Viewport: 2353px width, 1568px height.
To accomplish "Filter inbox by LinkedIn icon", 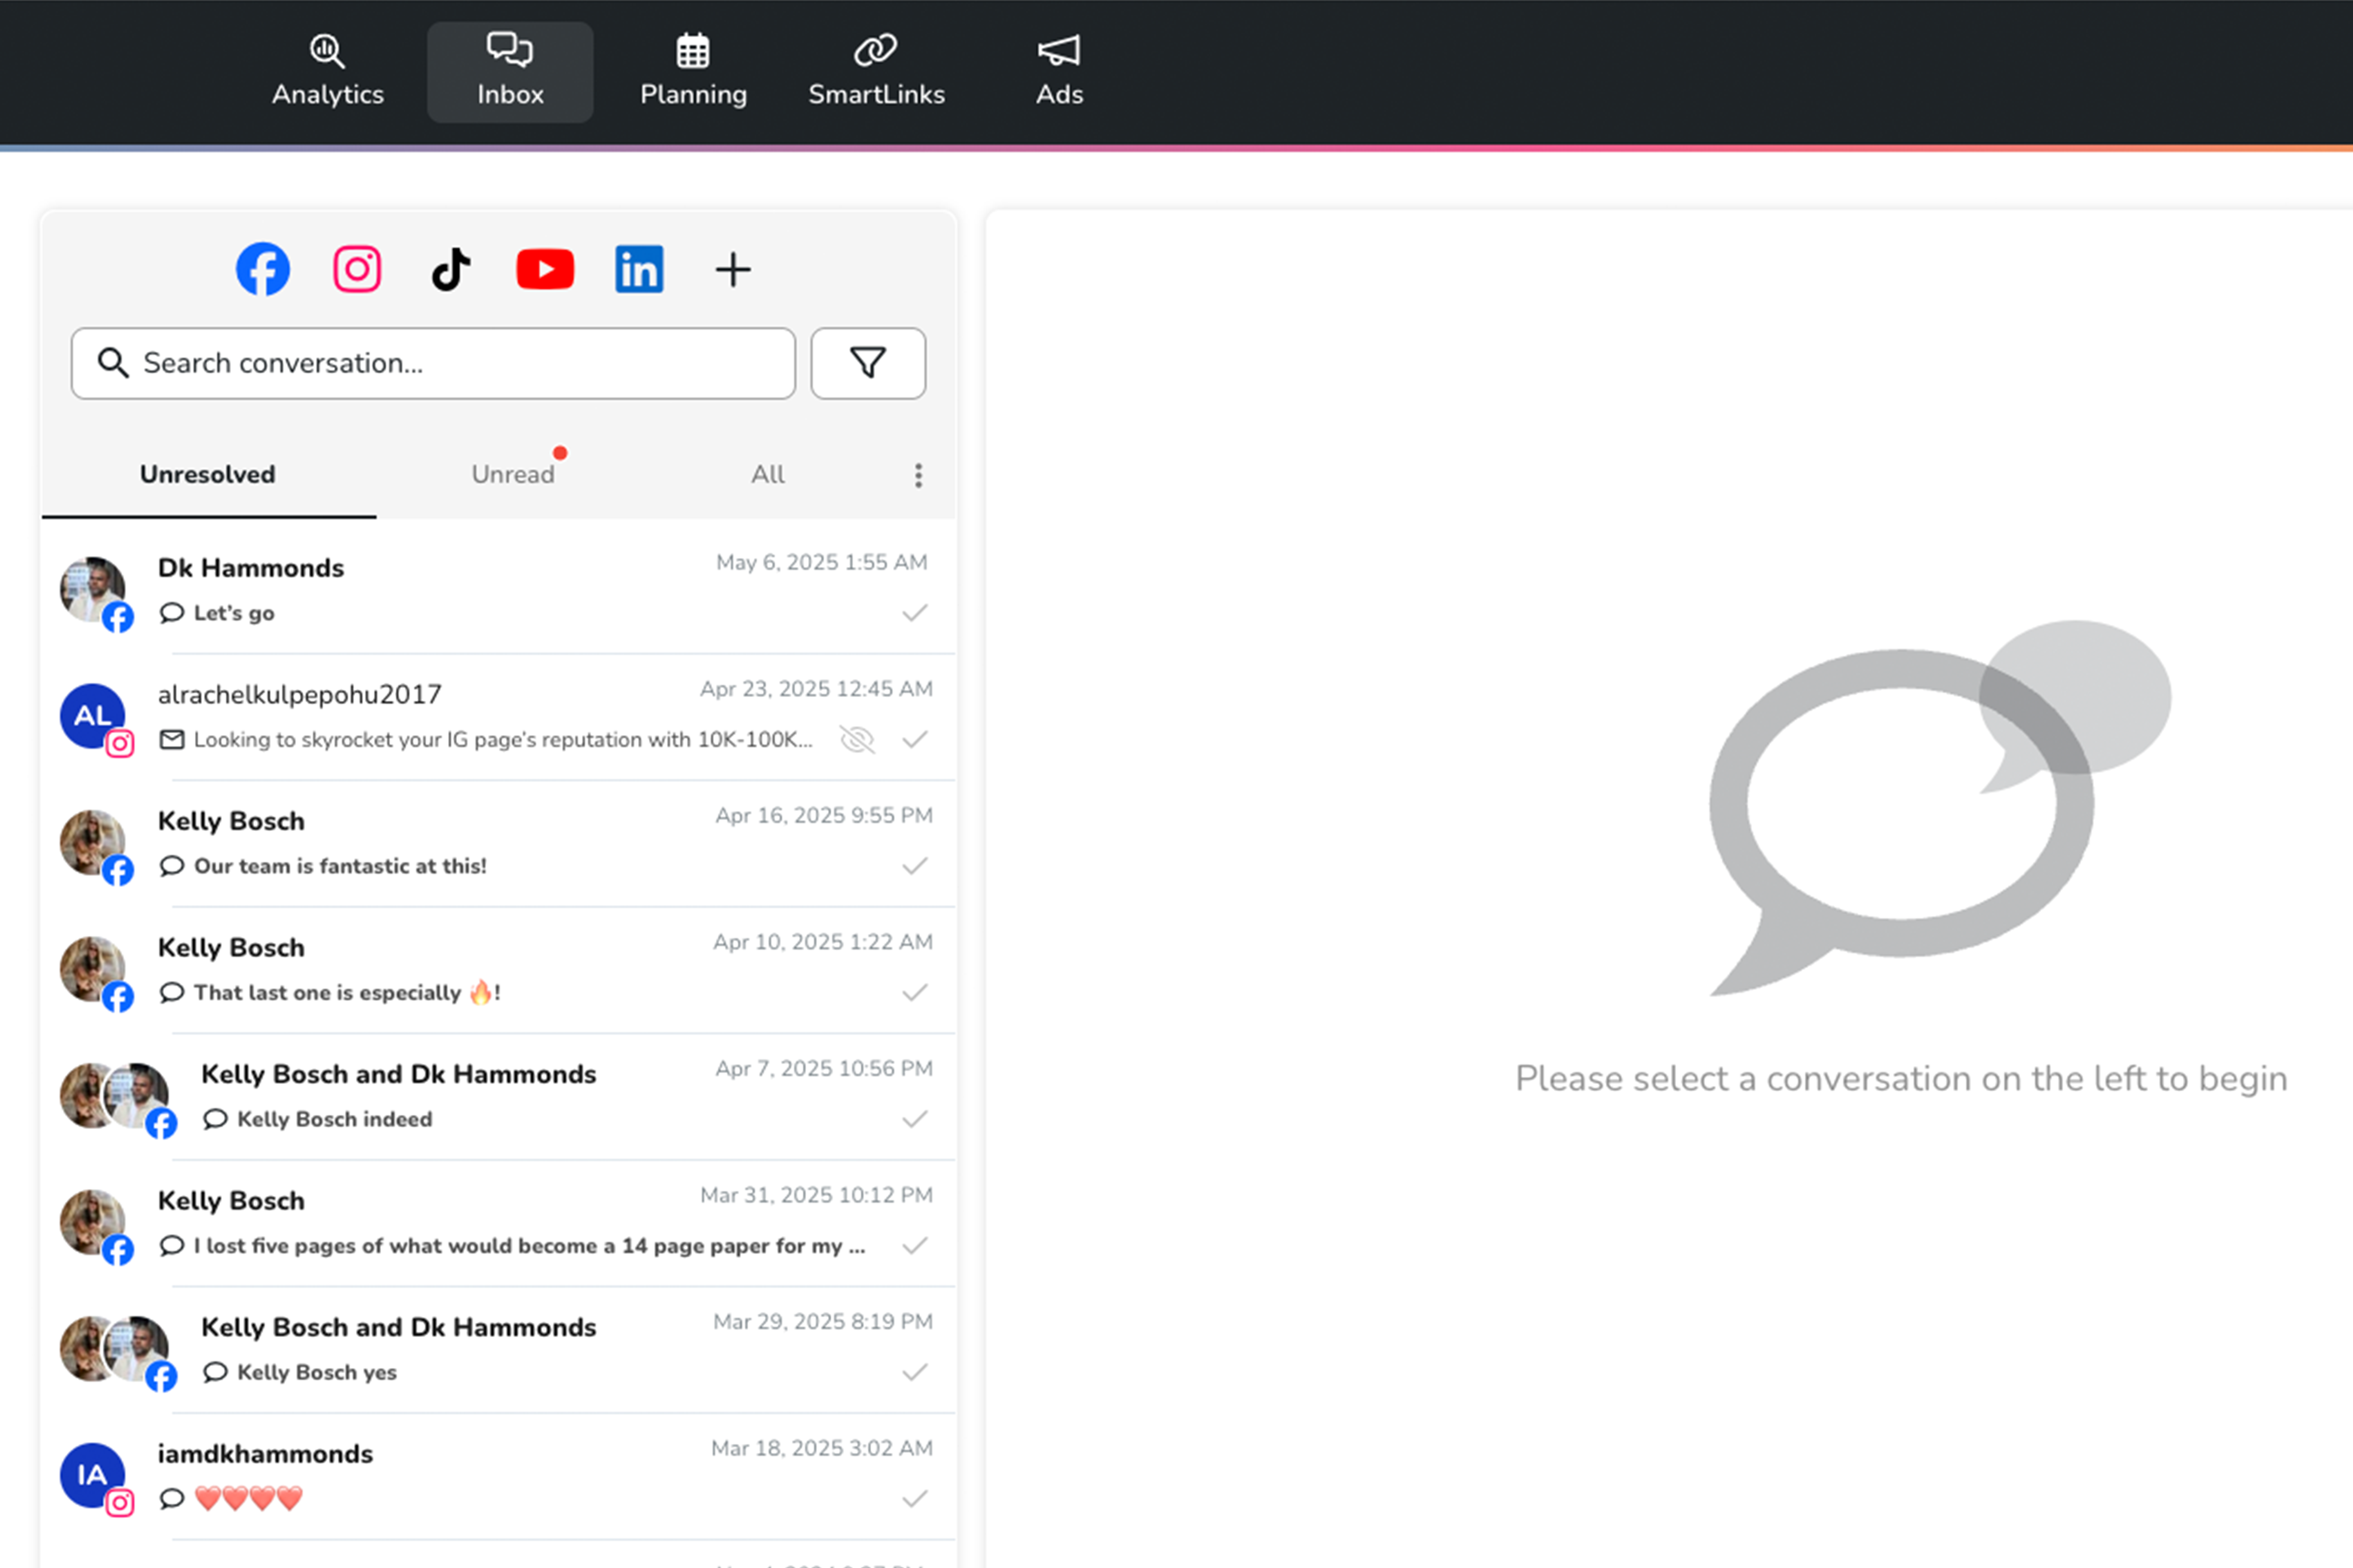I will pyautogui.click(x=639, y=269).
